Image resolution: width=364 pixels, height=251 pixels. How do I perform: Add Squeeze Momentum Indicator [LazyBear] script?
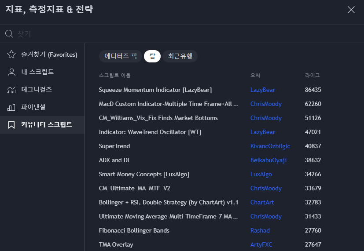pos(155,90)
